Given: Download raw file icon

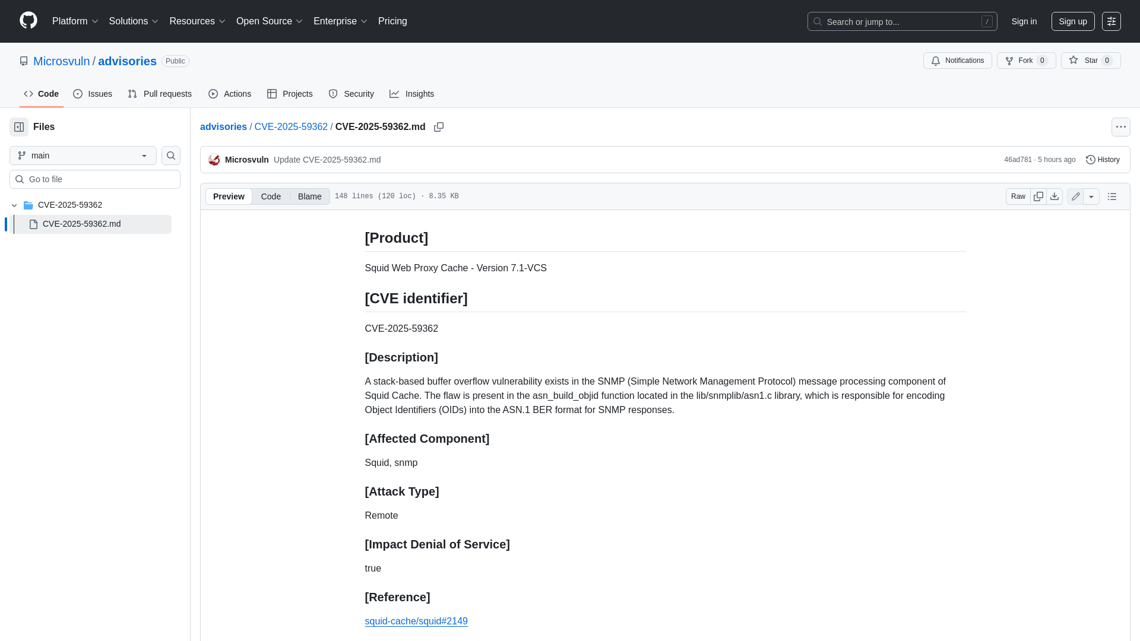Looking at the screenshot, I should 1054,196.
